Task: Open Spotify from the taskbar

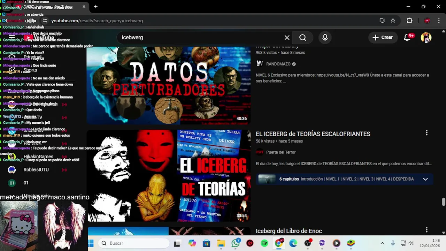Action: (264, 243)
